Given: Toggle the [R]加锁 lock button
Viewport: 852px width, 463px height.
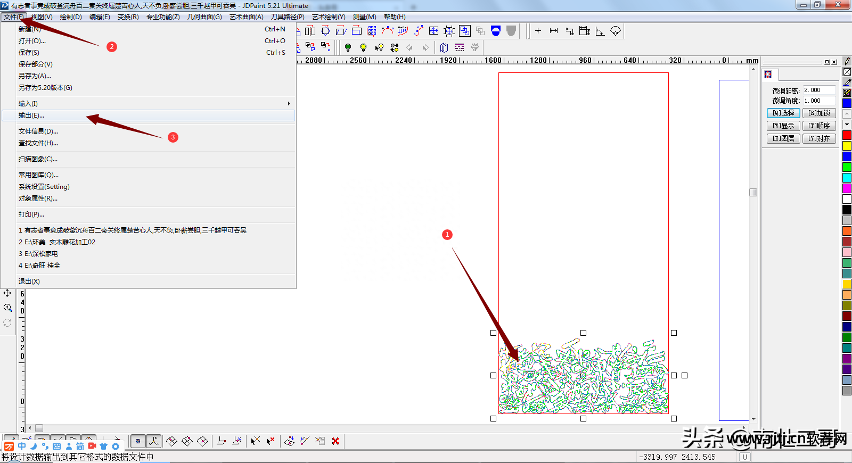Looking at the screenshot, I should tap(819, 113).
